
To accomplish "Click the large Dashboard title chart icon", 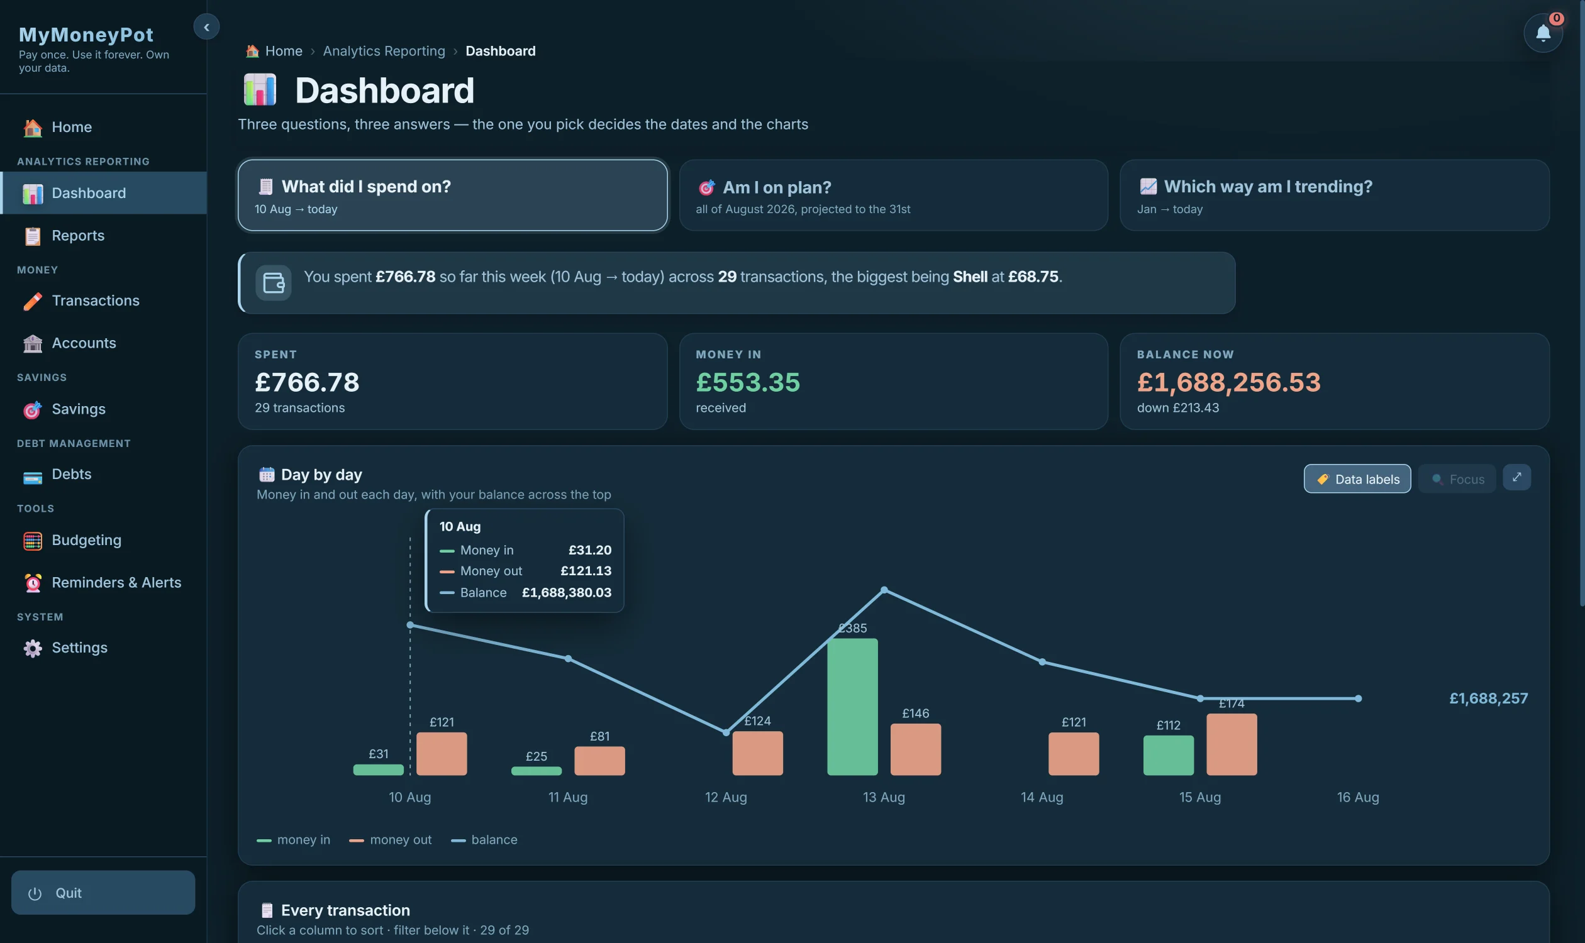I will [259, 90].
